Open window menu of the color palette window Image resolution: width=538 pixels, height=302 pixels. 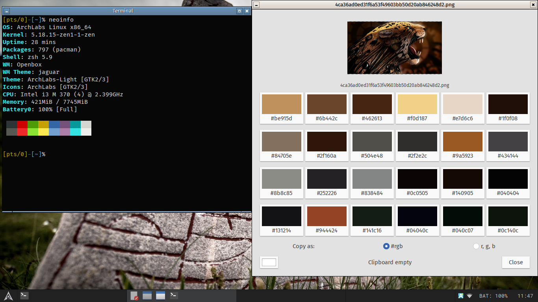(256, 5)
